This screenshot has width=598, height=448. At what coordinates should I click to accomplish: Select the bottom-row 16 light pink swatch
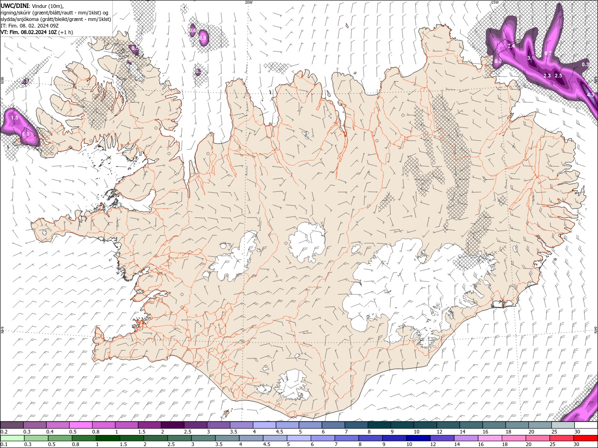coord(490,438)
